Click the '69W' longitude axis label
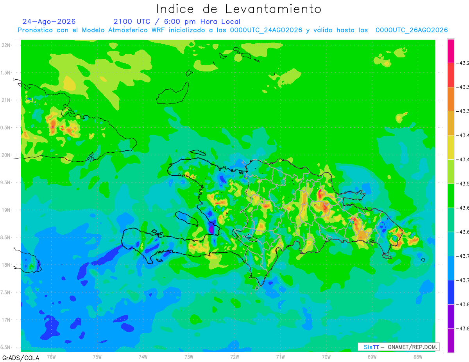Screen dimensions: 469x362 372,357
